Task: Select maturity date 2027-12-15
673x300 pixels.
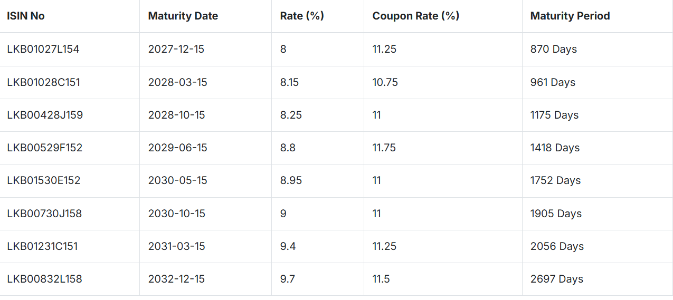Action: [x=176, y=49]
